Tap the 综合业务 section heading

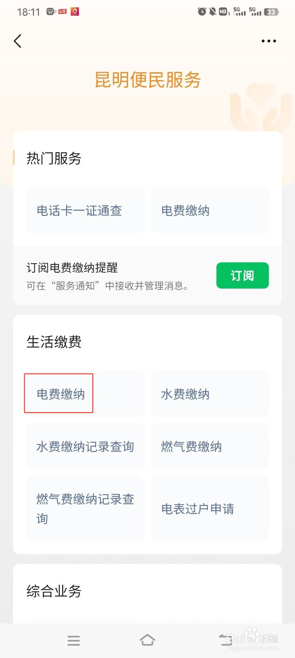point(54,591)
